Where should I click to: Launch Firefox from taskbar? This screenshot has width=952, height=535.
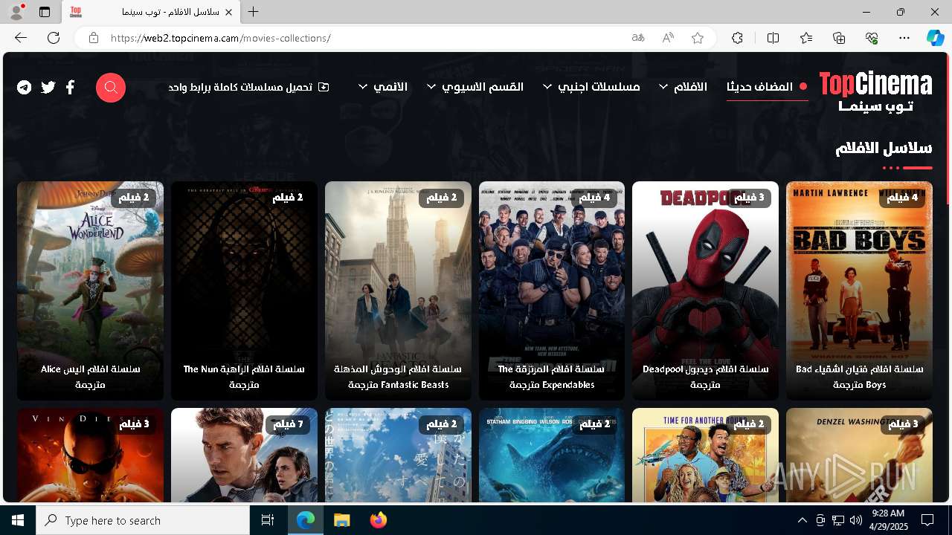coord(379,520)
